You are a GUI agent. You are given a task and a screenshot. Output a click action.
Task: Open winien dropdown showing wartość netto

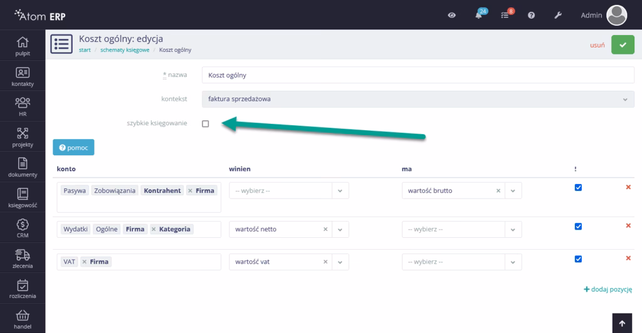340,229
